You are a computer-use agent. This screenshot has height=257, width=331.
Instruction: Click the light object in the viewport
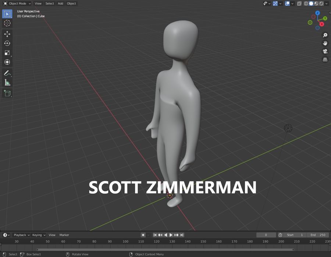(x=288, y=128)
